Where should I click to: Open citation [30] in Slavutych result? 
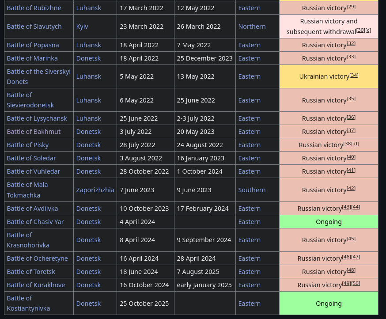(x=361, y=30)
